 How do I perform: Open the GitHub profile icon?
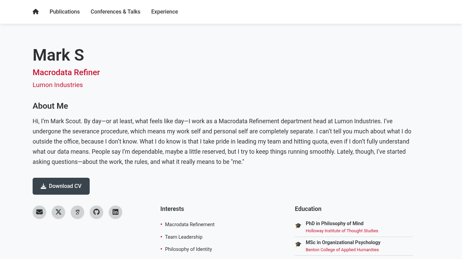96,212
